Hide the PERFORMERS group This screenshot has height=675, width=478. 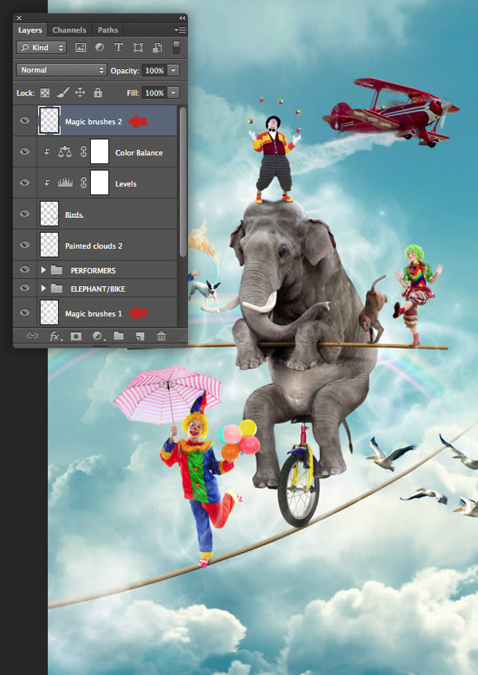[25, 269]
